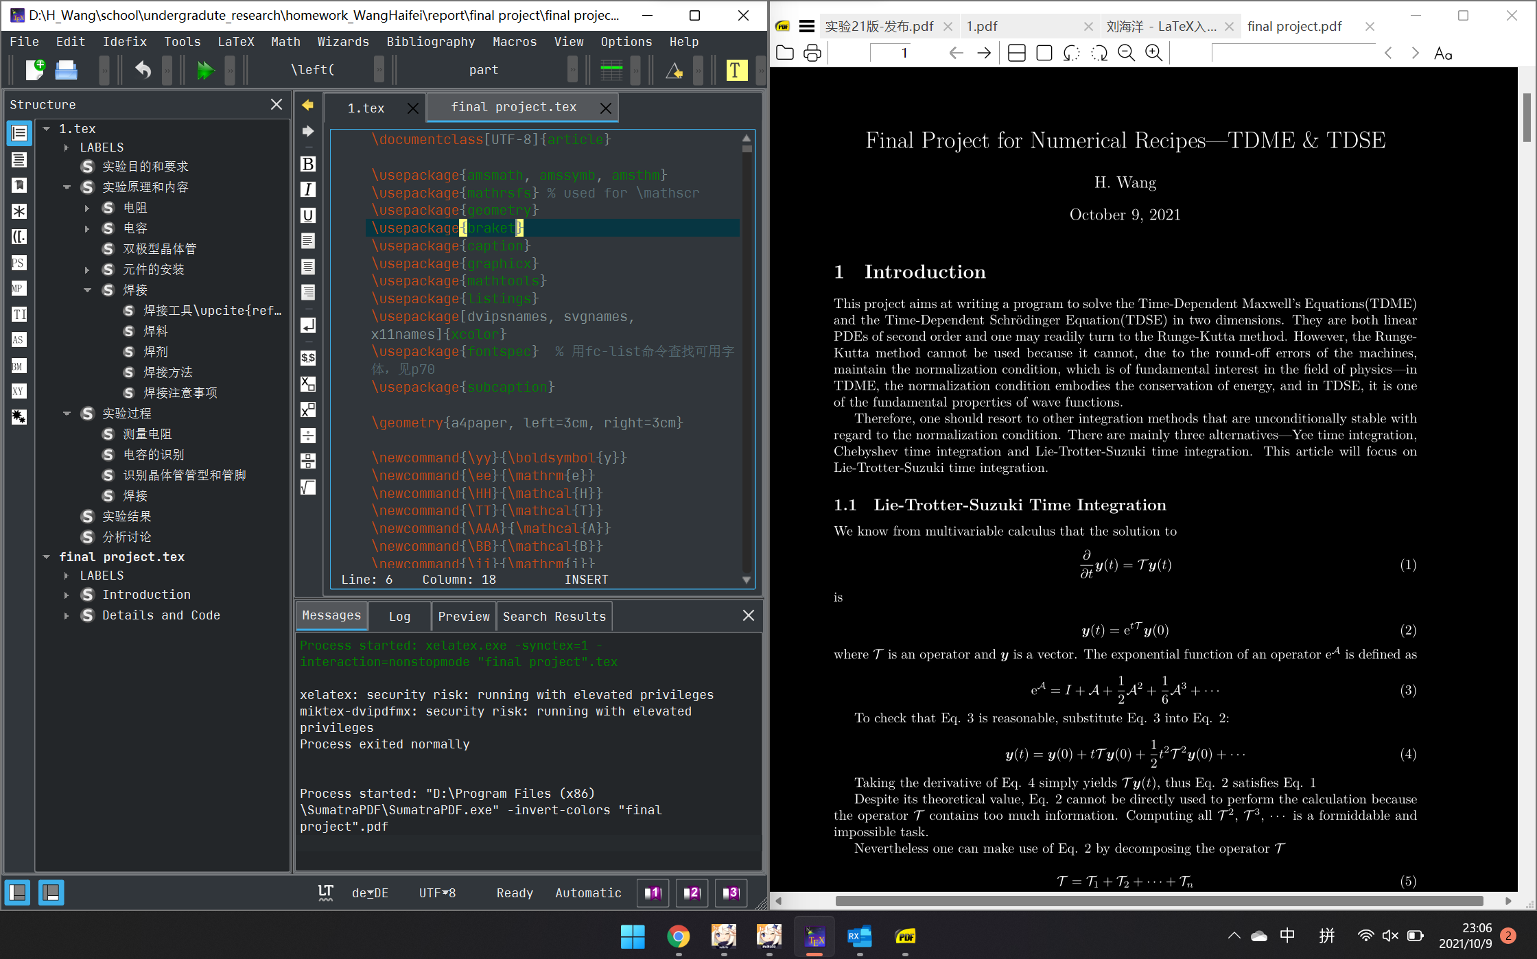Apply bold formatting in the editor toolbar
Screen dimensions: 1537x959
pos(307,164)
